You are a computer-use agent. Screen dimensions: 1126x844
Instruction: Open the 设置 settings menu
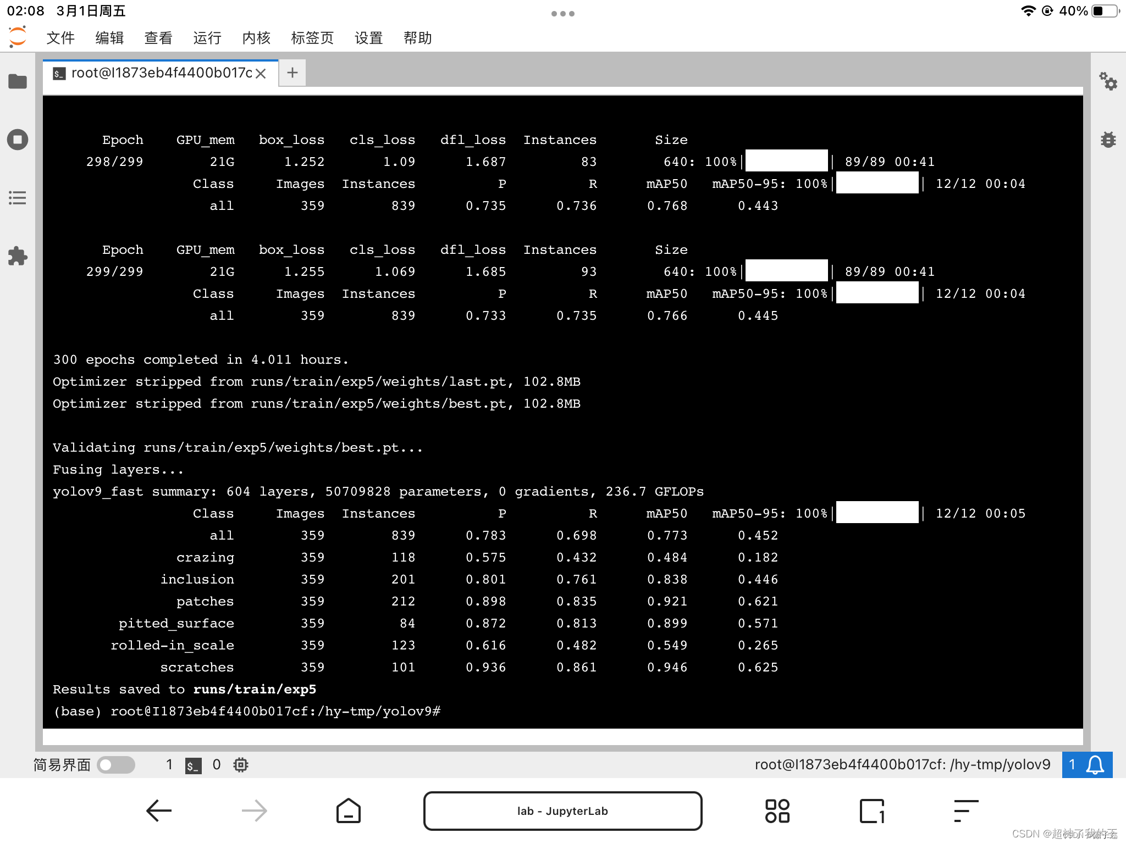[x=368, y=37]
